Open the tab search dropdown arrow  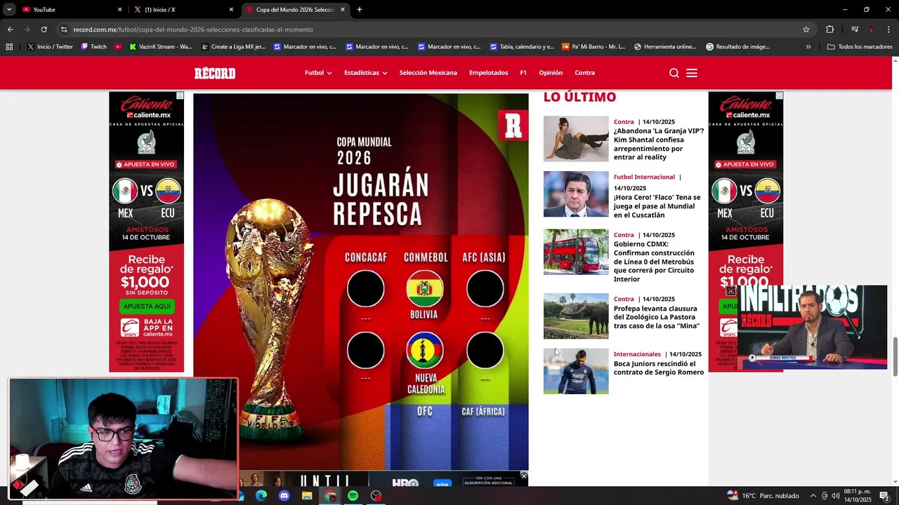(9, 10)
